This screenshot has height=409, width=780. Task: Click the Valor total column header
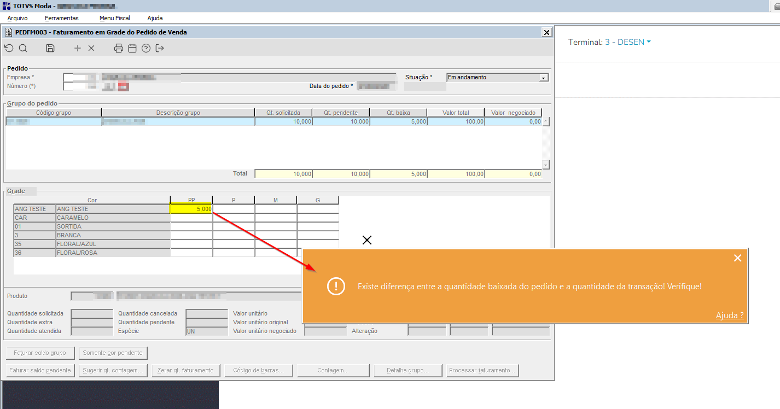click(456, 113)
